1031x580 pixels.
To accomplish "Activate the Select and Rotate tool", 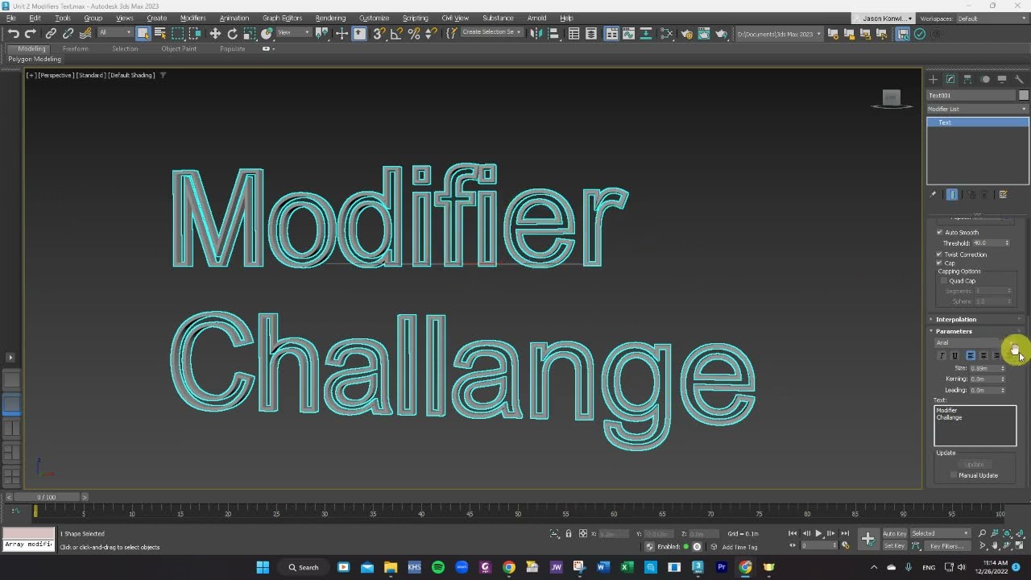I will (x=232, y=33).
